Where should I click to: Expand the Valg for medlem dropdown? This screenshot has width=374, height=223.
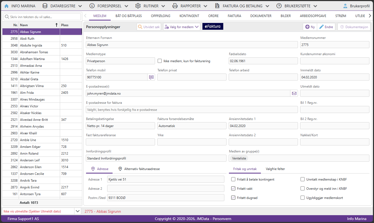coord(182,27)
